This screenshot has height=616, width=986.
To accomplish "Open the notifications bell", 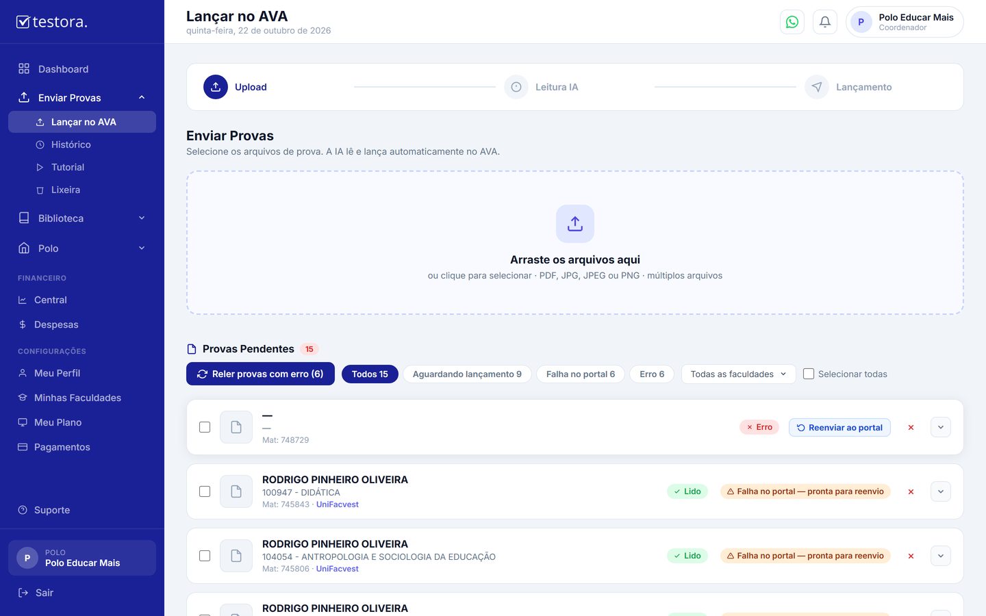I will pos(825,22).
